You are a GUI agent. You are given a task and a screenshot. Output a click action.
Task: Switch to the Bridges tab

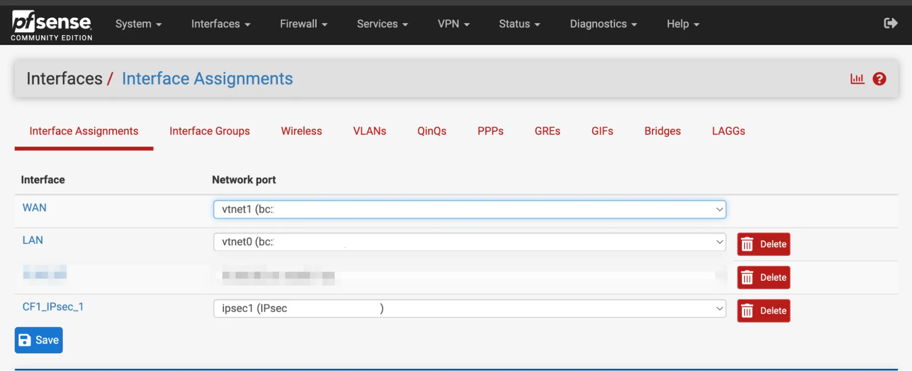click(662, 131)
